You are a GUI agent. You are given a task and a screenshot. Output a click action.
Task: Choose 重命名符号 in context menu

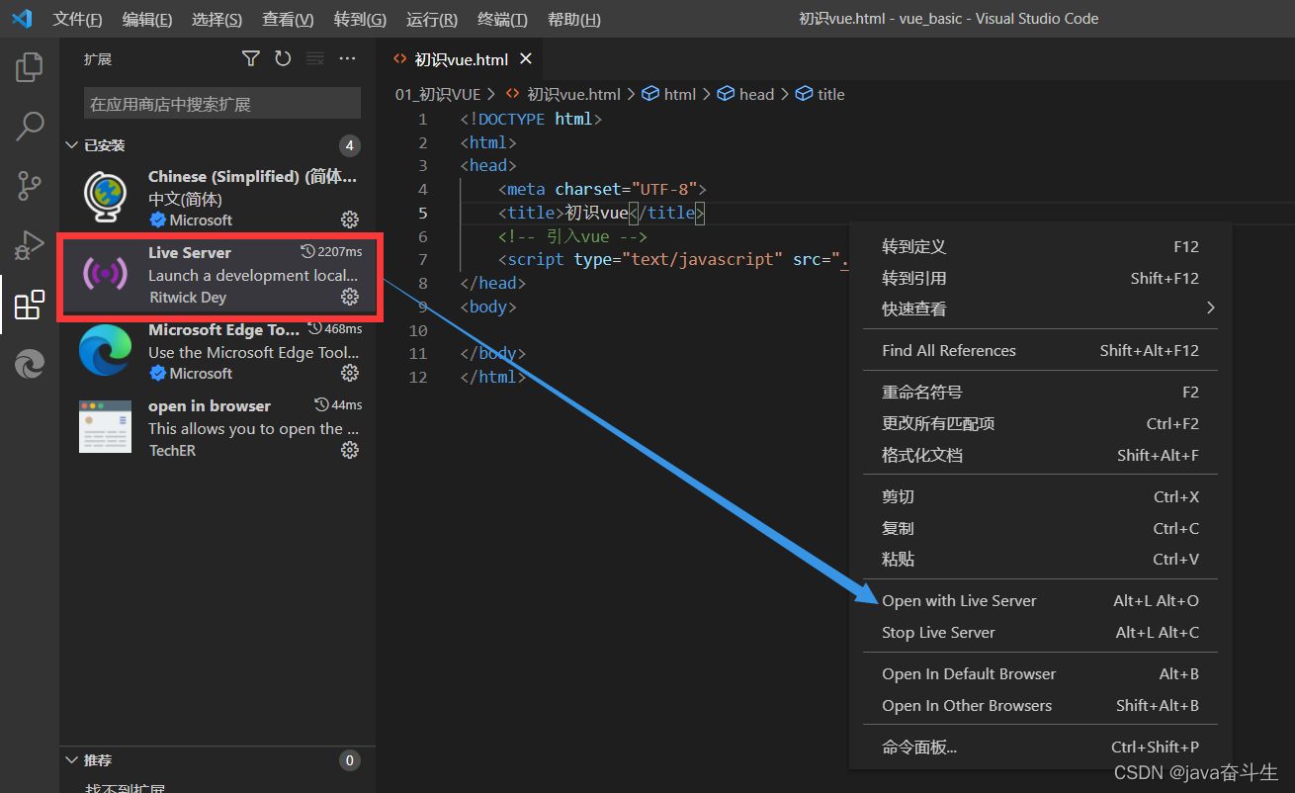point(1040,392)
